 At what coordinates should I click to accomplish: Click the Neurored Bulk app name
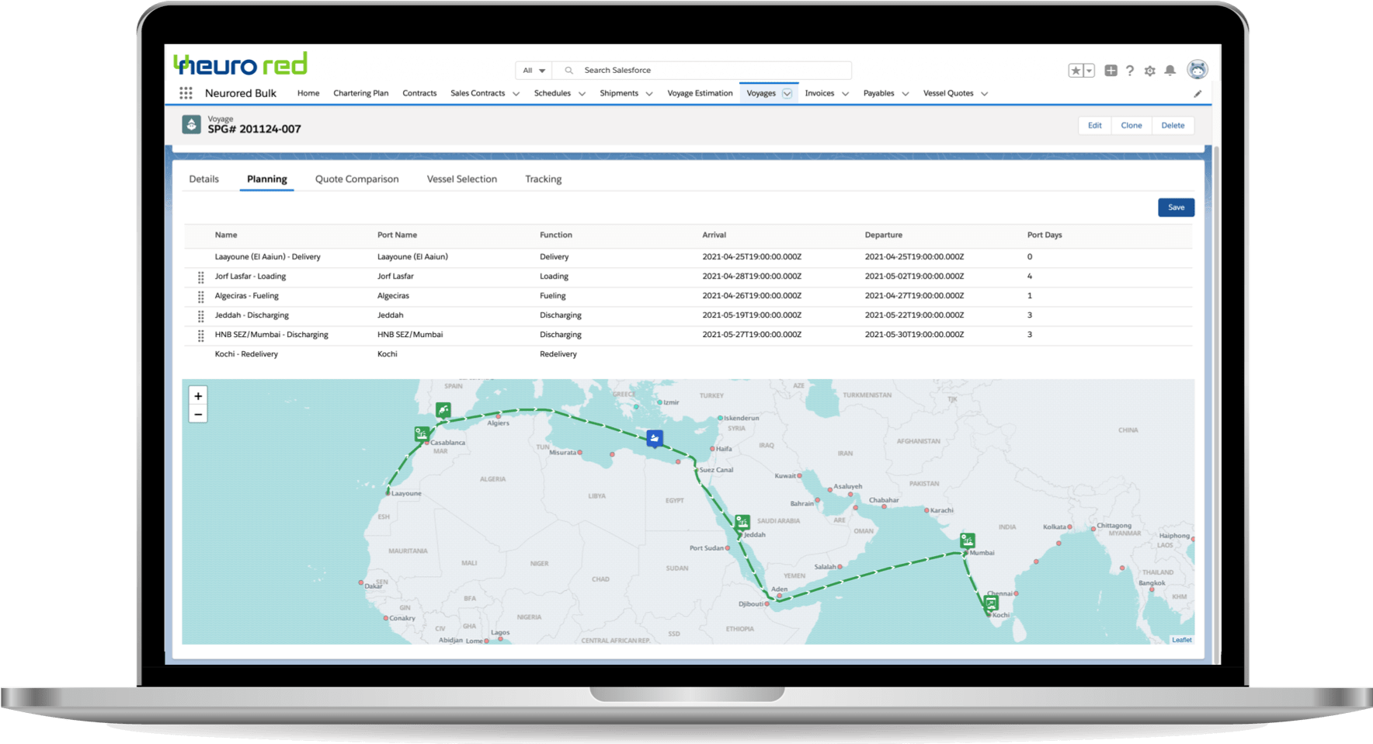pos(241,93)
